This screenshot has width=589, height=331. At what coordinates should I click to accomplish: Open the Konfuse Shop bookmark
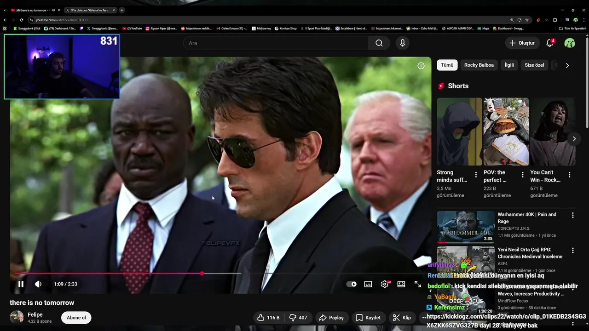click(x=285, y=29)
